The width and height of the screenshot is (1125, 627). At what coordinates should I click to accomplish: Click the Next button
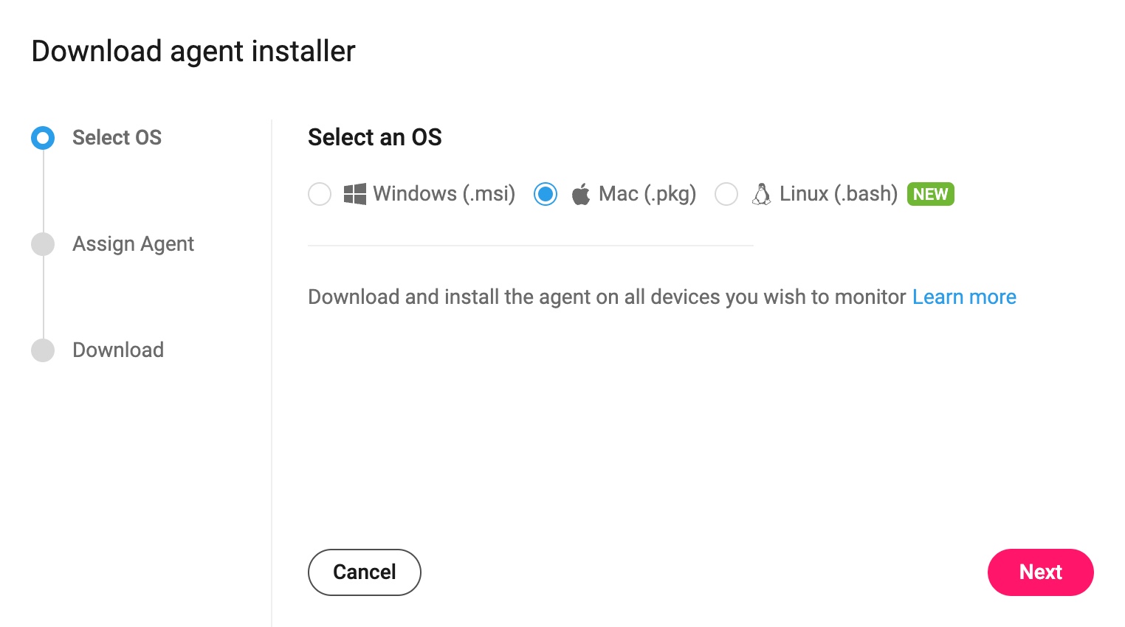1040,572
